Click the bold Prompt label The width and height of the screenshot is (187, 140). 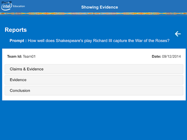(x=18, y=41)
